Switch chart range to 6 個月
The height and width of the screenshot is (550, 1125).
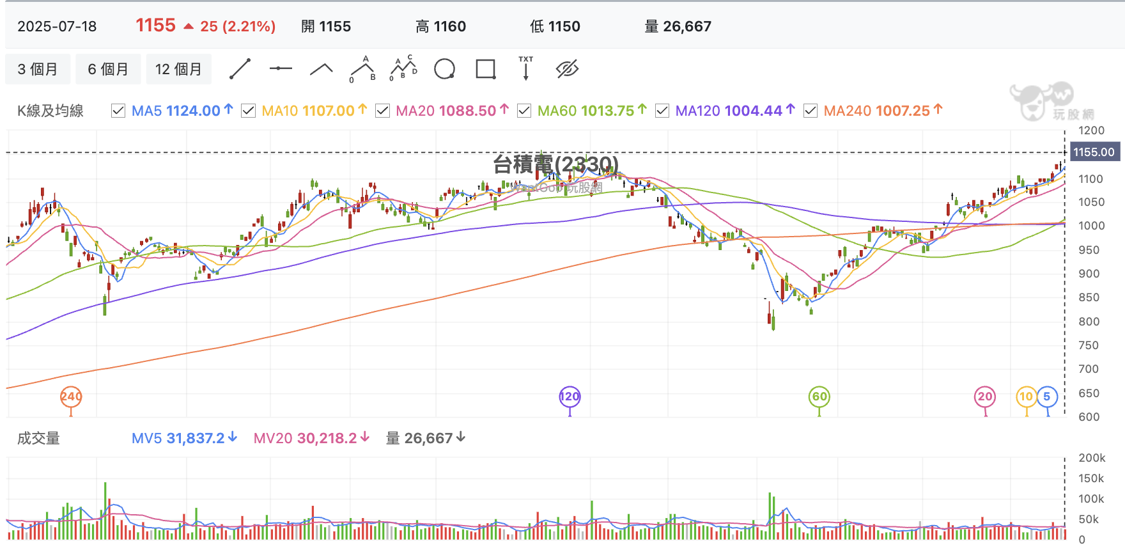(108, 69)
